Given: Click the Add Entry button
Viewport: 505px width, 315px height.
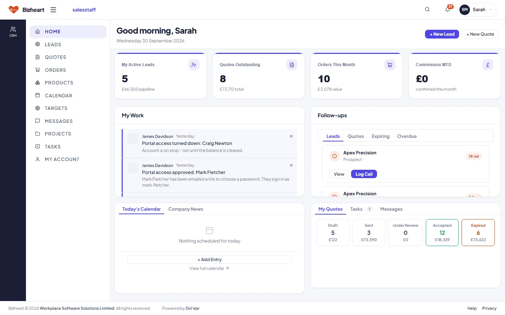Looking at the screenshot, I should 209,259.
